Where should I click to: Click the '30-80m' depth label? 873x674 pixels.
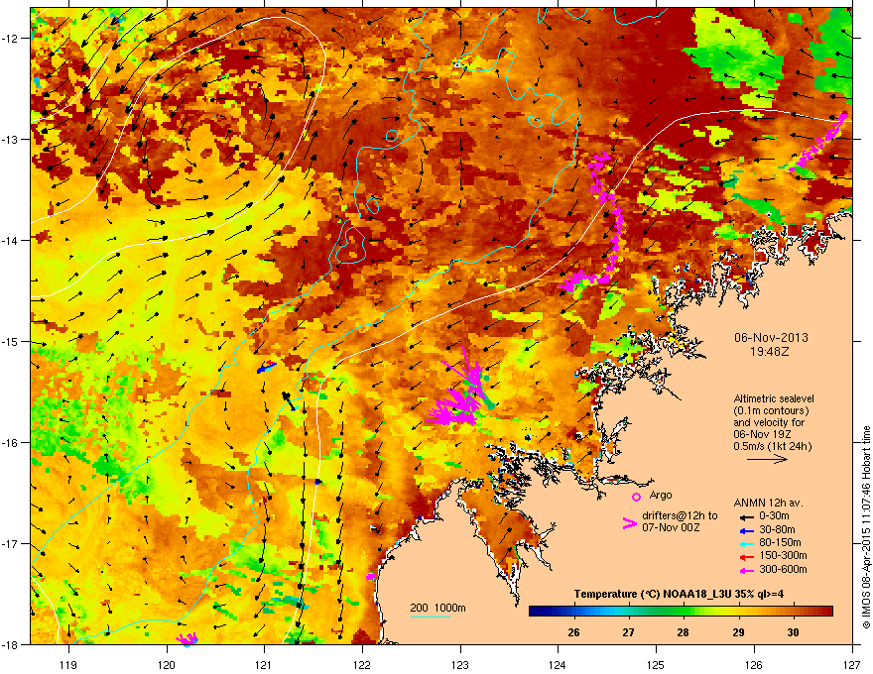tap(777, 529)
